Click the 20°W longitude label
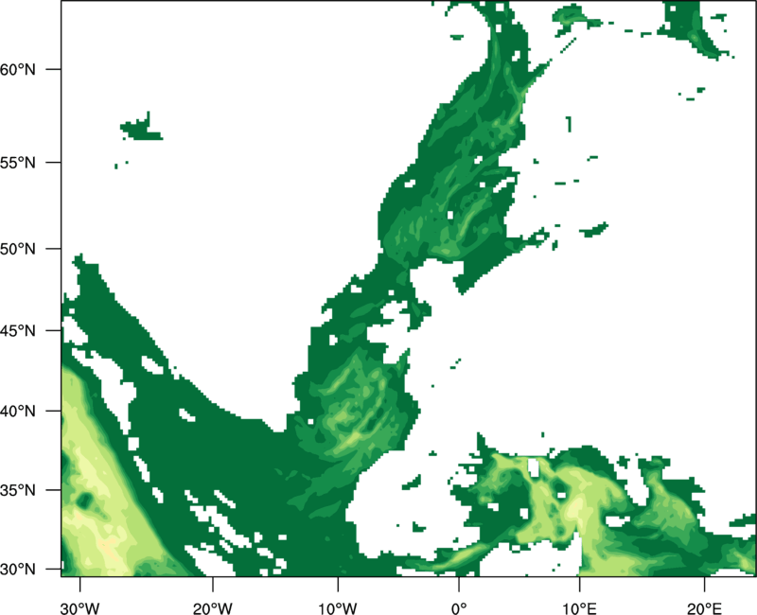This screenshot has height=615, width=757. [213, 608]
